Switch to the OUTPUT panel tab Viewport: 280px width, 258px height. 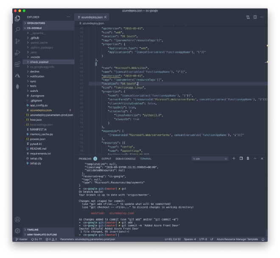(106, 159)
